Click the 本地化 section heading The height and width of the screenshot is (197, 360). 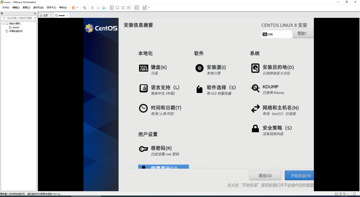click(x=145, y=54)
